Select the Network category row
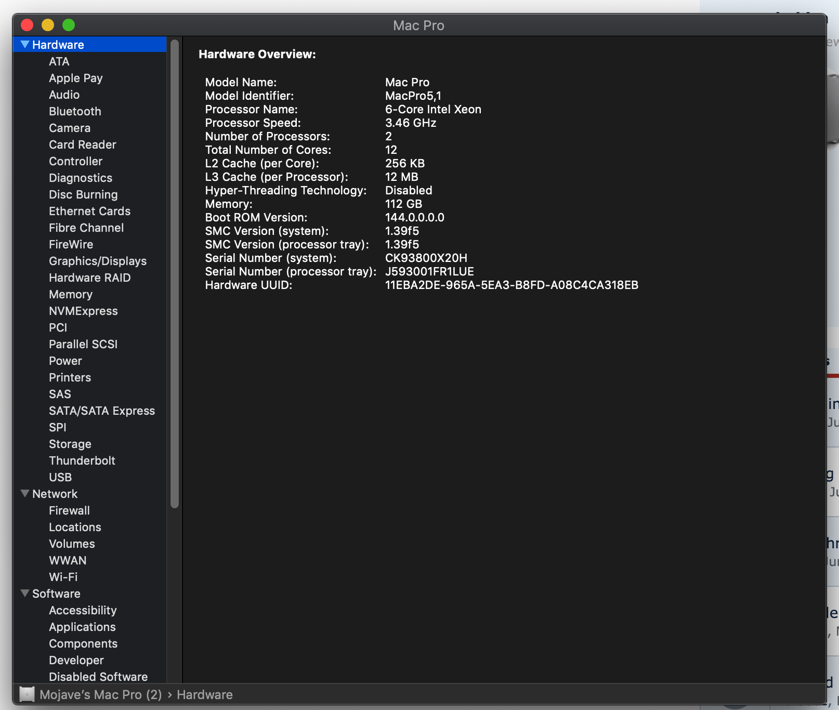Screen dimensions: 839x710 pyautogui.click(x=89, y=494)
